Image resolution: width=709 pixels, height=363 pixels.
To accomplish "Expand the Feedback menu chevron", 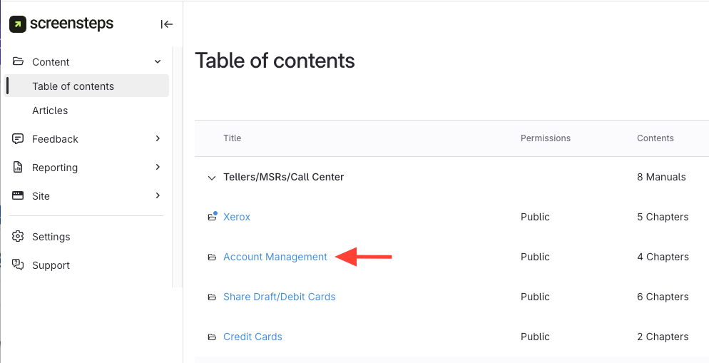I will [x=158, y=139].
